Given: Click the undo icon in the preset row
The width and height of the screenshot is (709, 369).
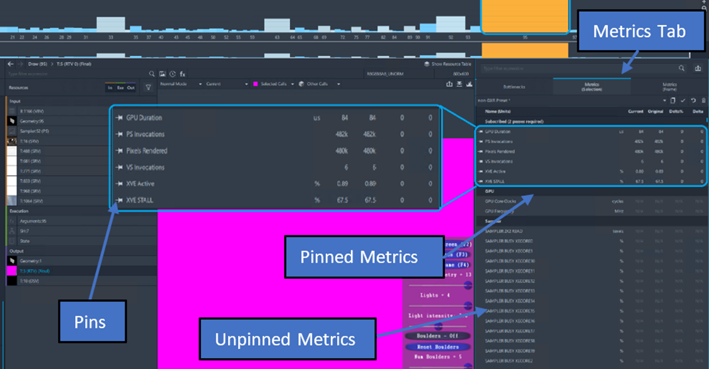Looking at the screenshot, I should pos(693,101).
